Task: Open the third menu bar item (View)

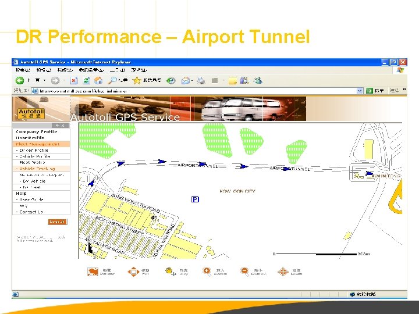Action: pyautogui.click(x=65, y=70)
